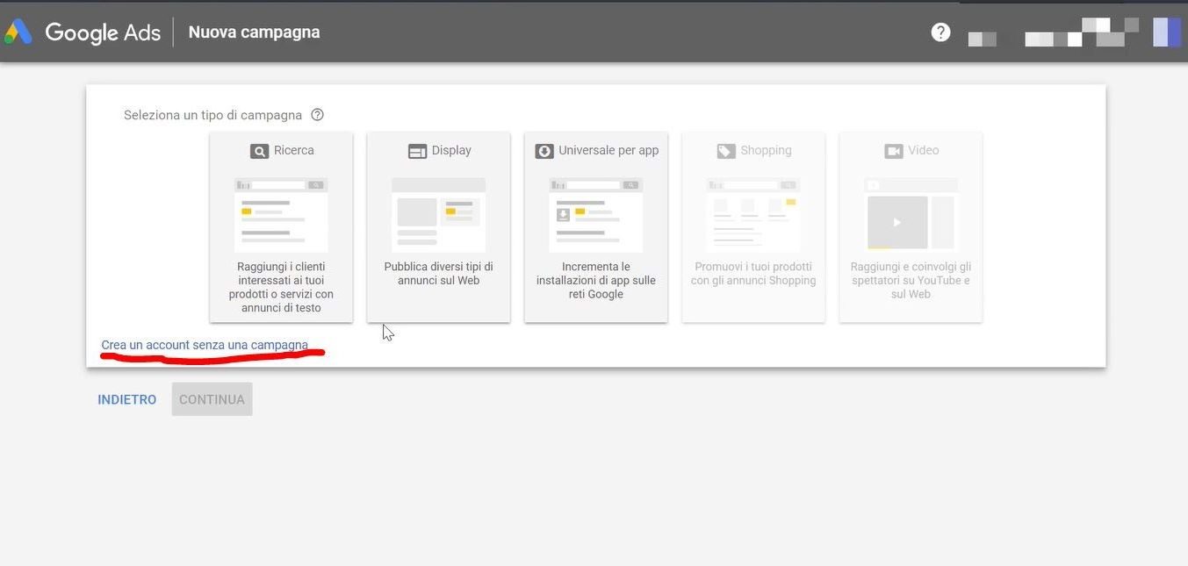Click the Display campaign monitor icon
This screenshot has height=566, width=1188.
[416, 150]
